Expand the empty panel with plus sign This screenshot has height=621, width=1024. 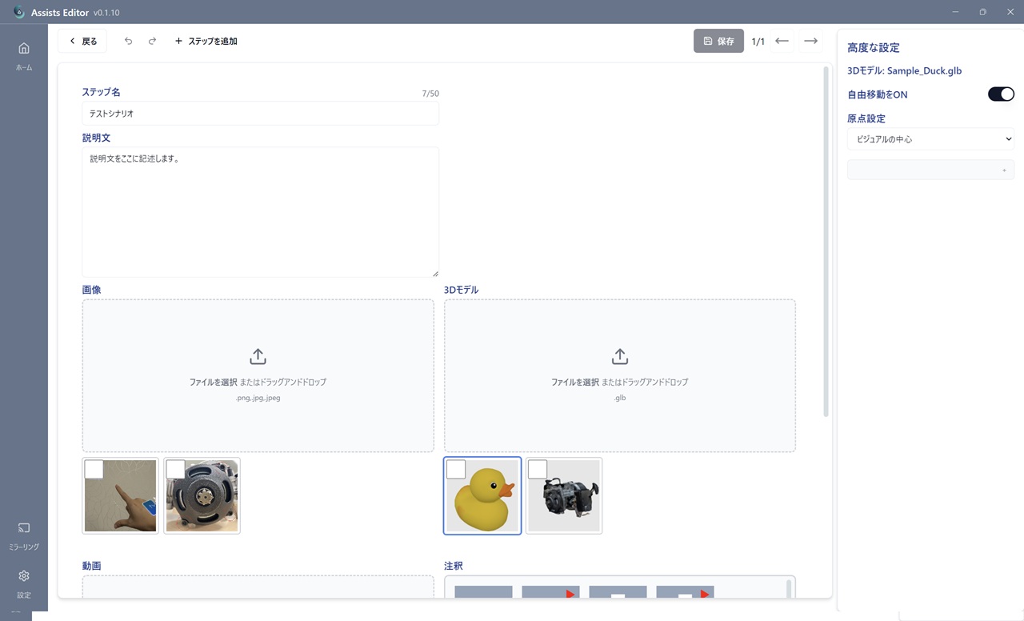click(1004, 170)
